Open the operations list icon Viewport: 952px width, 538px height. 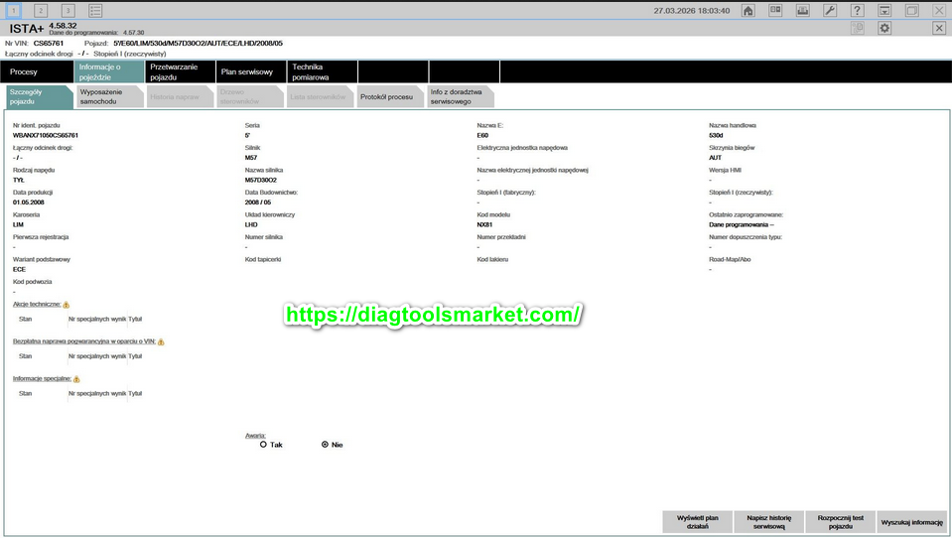point(95,10)
